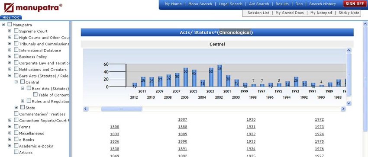The image size is (368, 157).
Task: Collapse the Central tree node
Action: (16, 82)
